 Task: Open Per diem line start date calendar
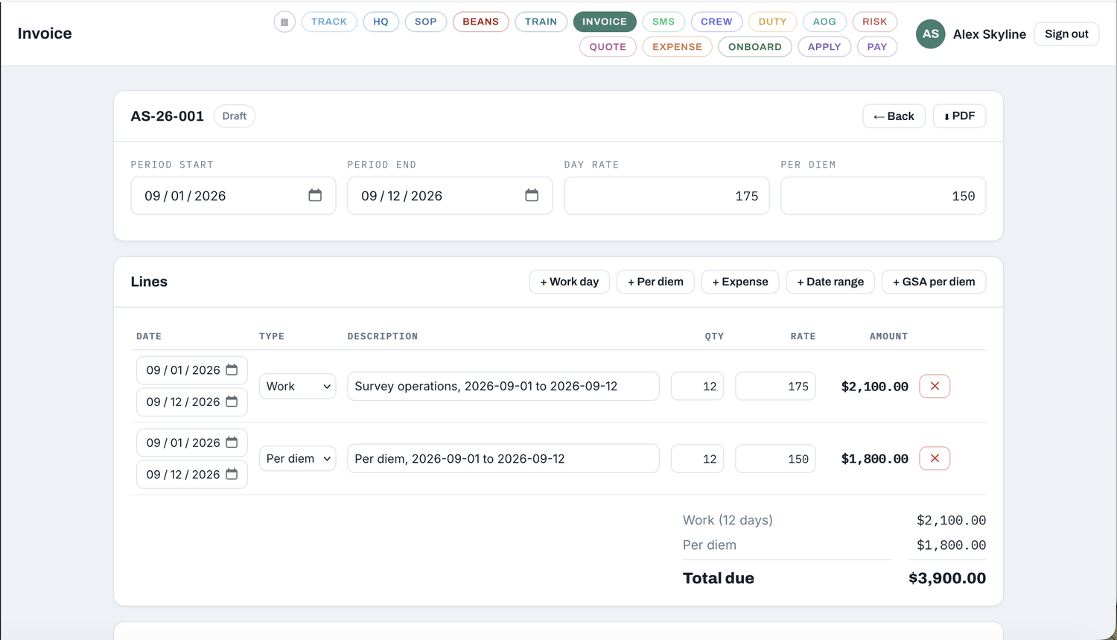click(x=232, y=442)
